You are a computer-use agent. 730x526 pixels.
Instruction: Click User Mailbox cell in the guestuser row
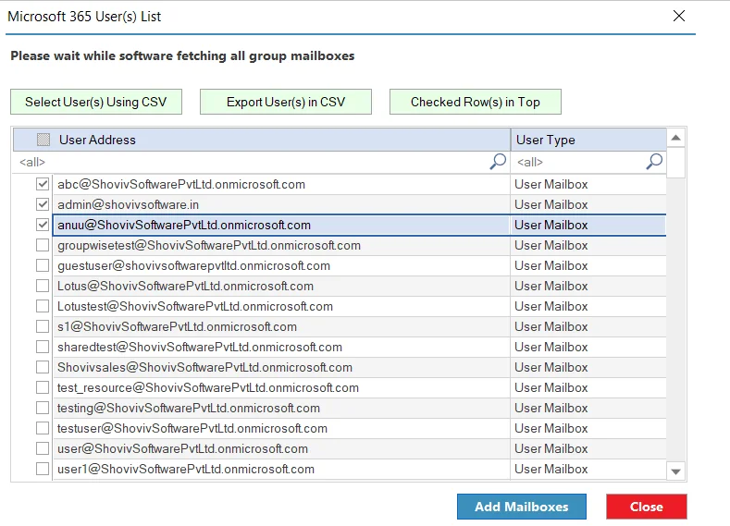tap(588, 265)
